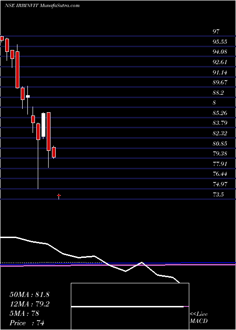Click the 83.79 price axis label
The width and height of the screenshot is (236, 330).
[x=220, y=124]
